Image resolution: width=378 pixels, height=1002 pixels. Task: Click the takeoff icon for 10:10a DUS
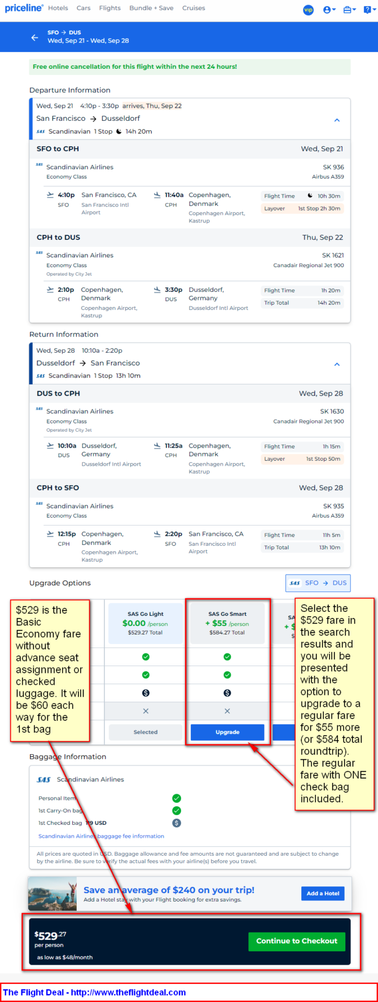(50, 446)
